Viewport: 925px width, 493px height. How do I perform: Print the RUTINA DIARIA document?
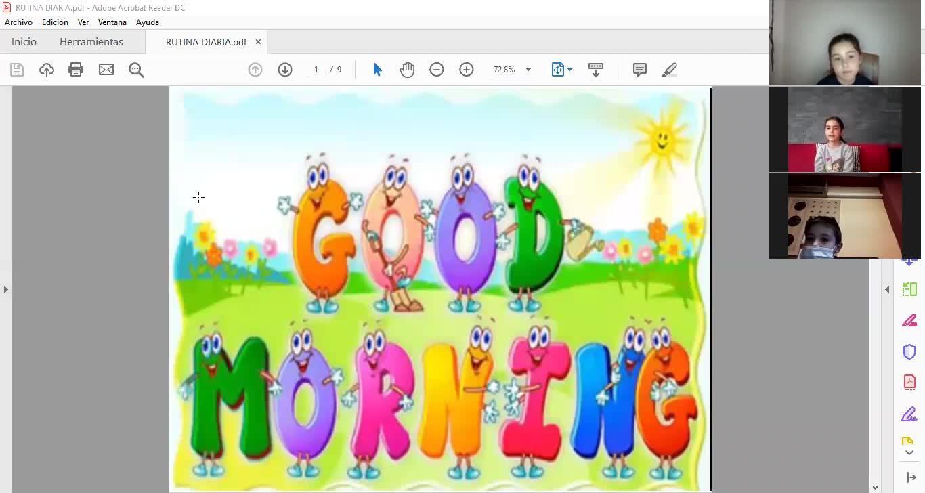pyautogui.click(x=76, y=70)
